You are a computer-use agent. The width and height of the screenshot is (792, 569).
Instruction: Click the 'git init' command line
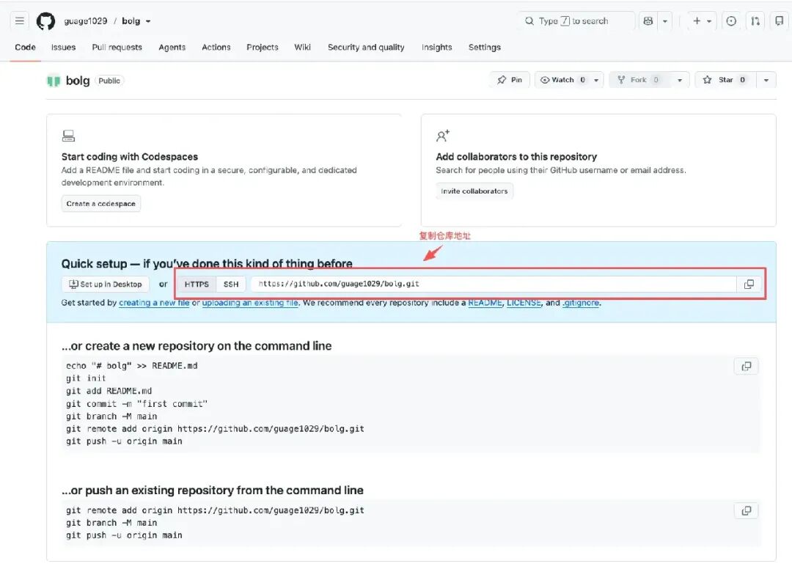pos(86,378)
